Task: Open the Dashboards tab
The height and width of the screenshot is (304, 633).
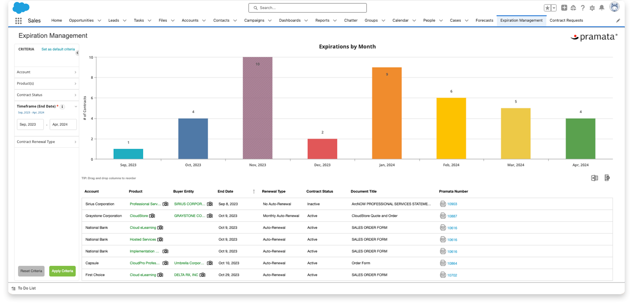Action: (290, 20)
